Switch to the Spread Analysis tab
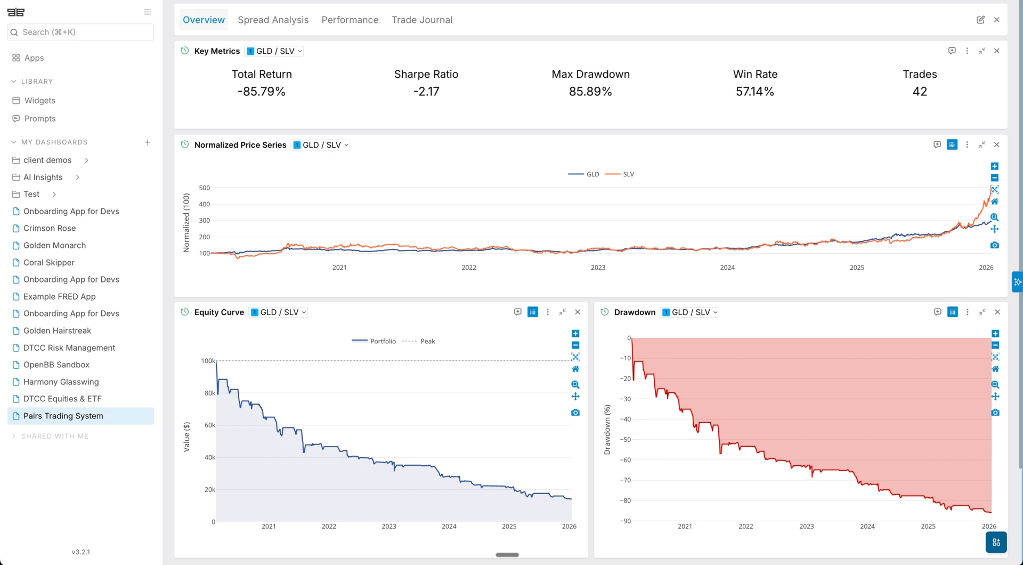Screen dimensions: 1023x565 273,20
